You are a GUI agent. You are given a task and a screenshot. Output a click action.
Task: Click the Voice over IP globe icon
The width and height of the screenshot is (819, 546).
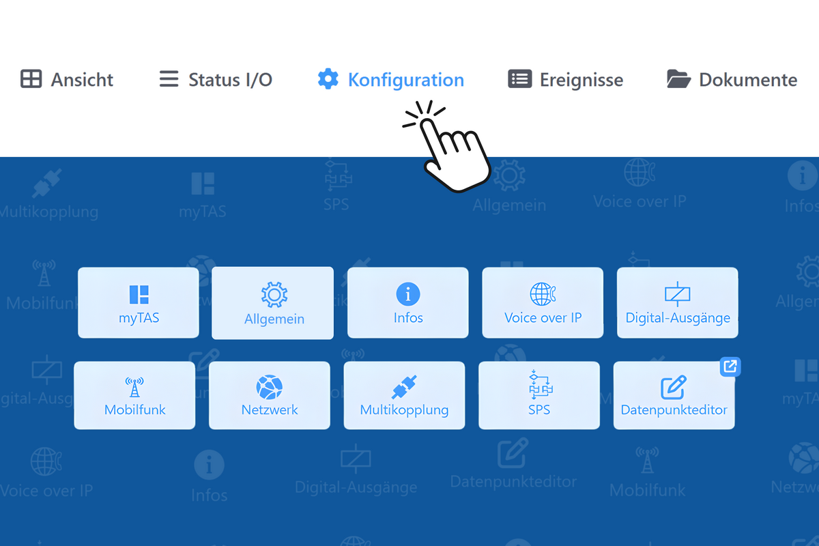[543, 294]
